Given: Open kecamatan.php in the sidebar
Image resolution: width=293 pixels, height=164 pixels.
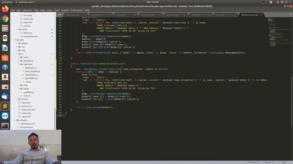Looking at the screenshot, I should (31, 36).
